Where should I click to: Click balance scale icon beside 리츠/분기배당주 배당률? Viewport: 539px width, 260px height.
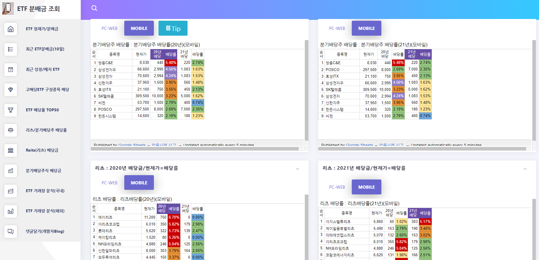point(11,130)
